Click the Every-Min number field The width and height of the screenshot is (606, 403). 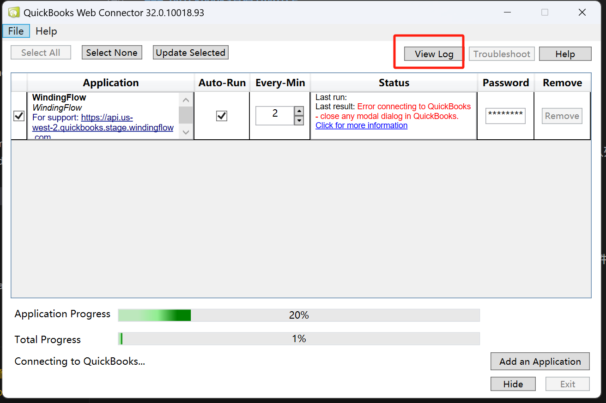pos(275,115)
